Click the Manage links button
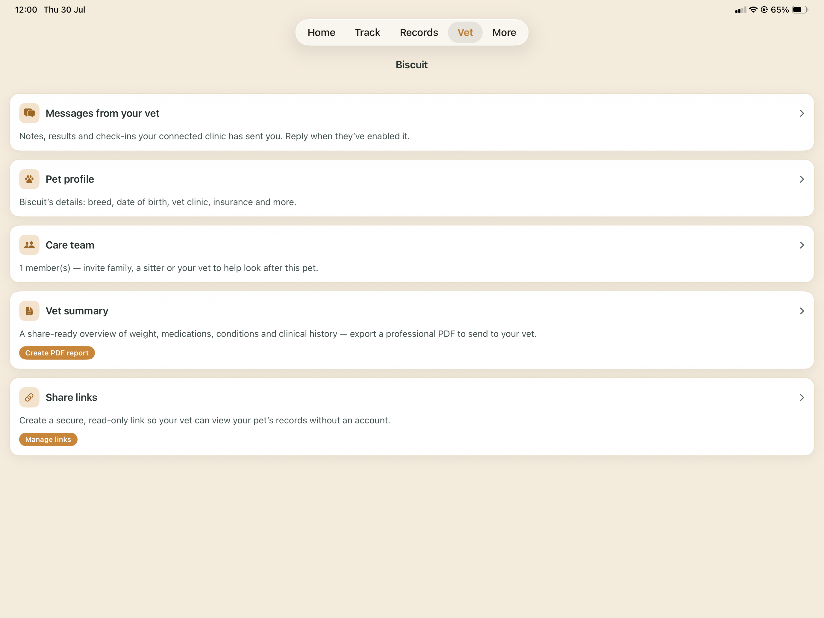Screen dimensions: 824x618 click(48, 439)
